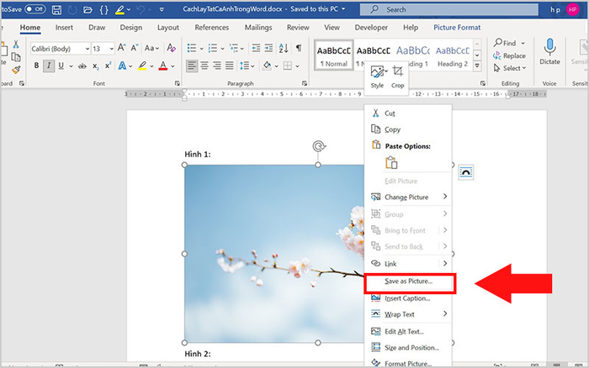Click the HP account avatar
This screenshot has width=589, height=368.
[572, 9]
